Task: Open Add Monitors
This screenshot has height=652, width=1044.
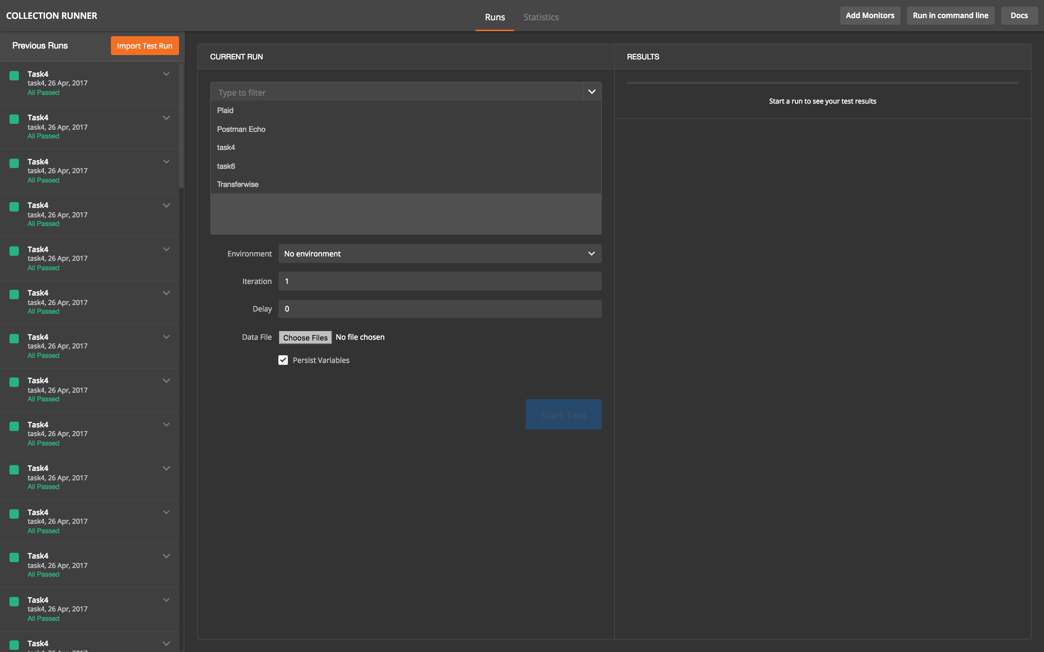Action: pos(870,16)
